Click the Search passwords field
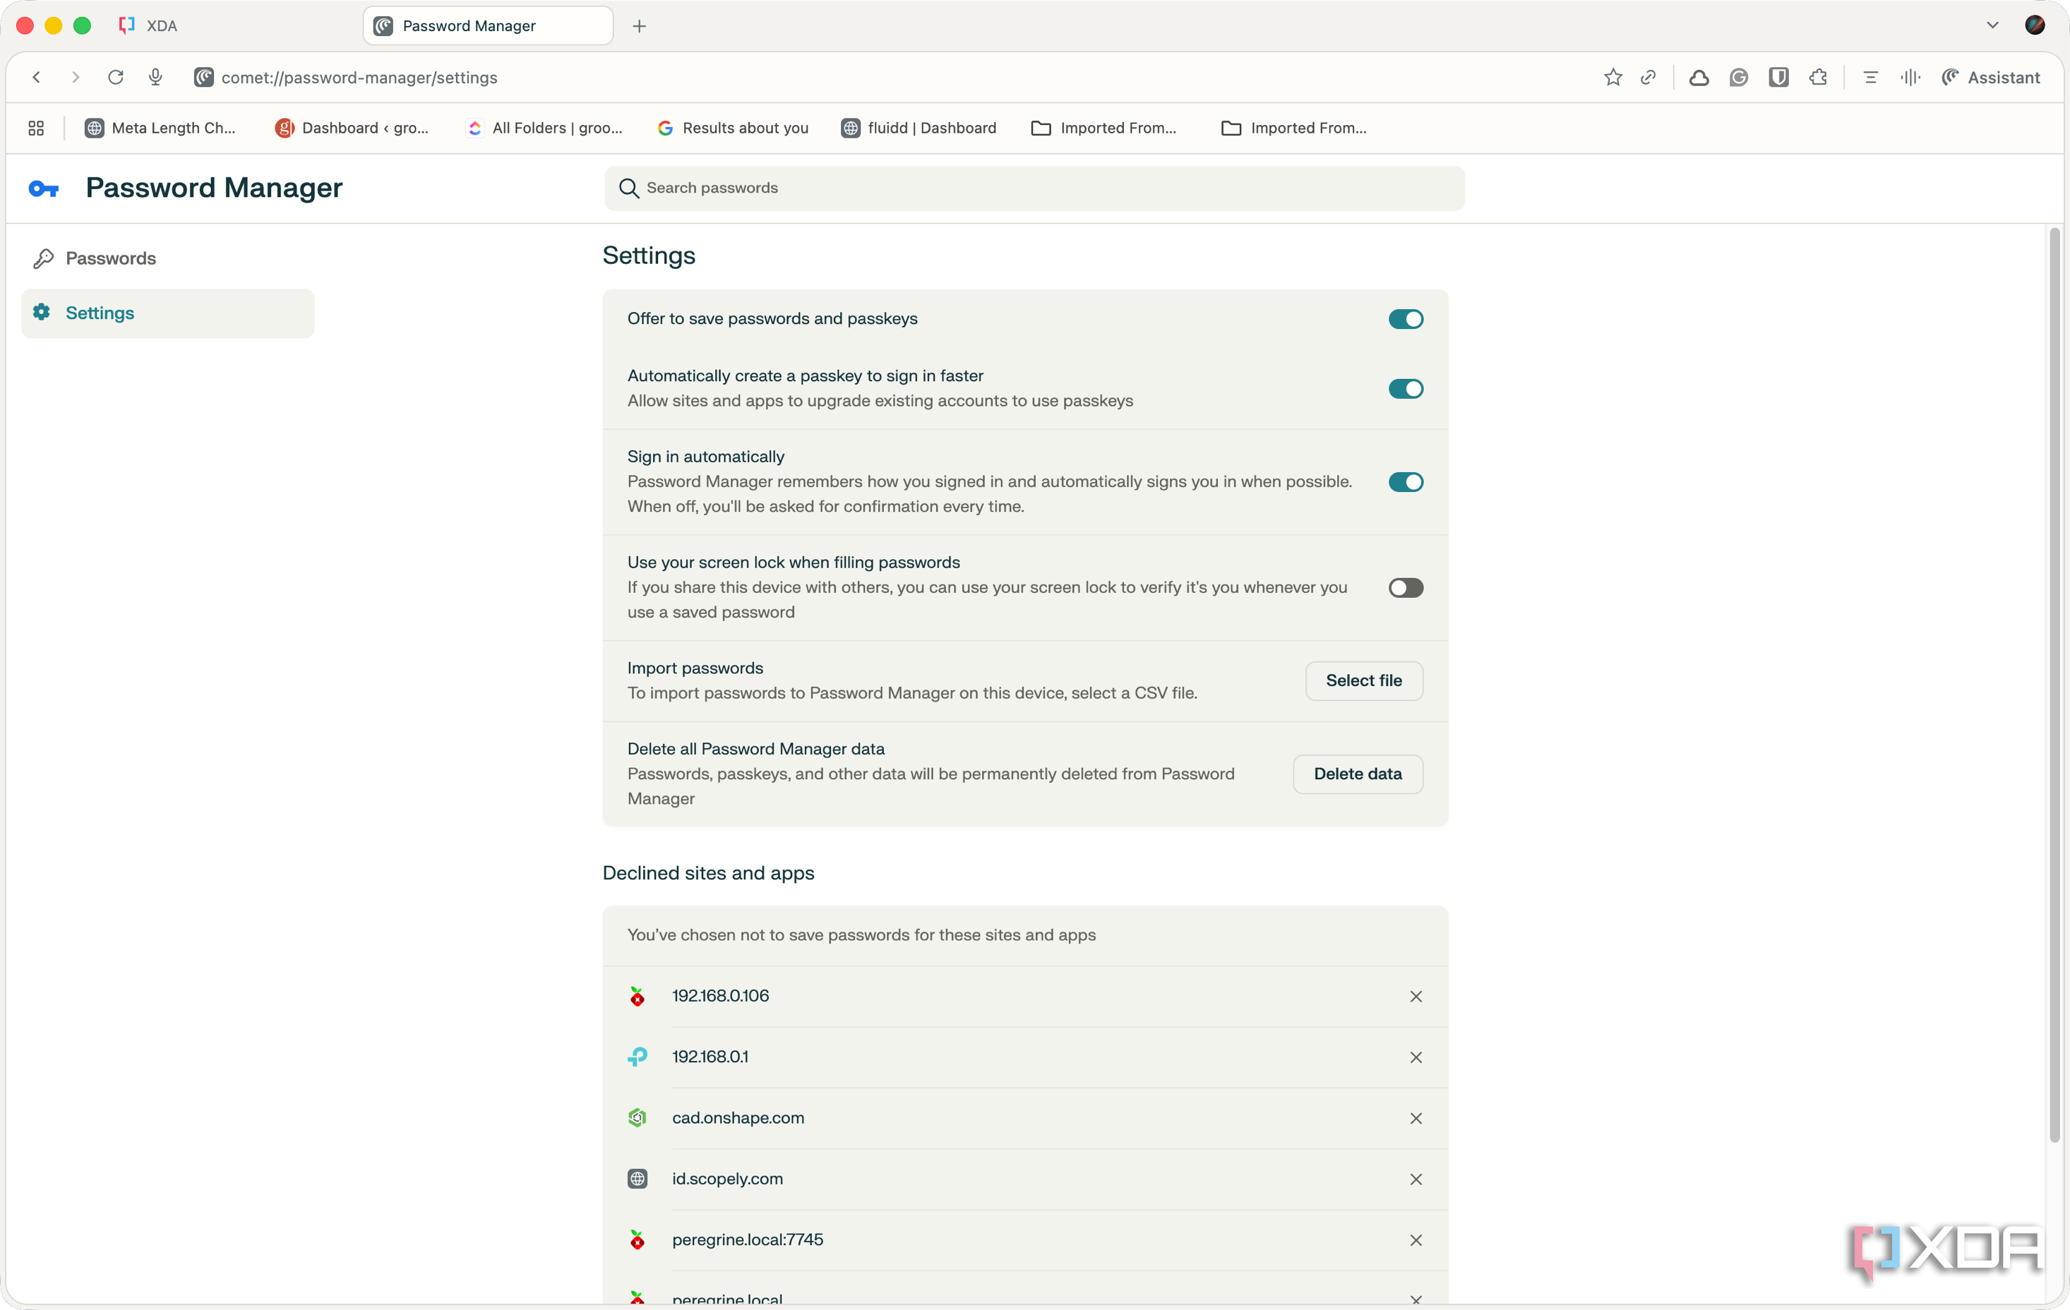Viewport: 2070px width, 1310px height. click(1034, 188)
